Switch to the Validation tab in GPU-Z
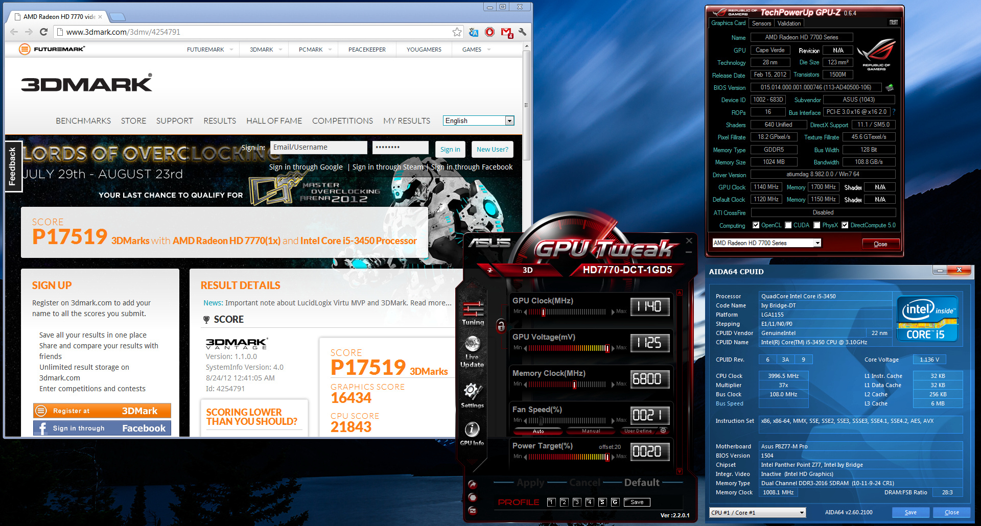Viewport: 981px width, 526px height. click(x=789, y=23)
